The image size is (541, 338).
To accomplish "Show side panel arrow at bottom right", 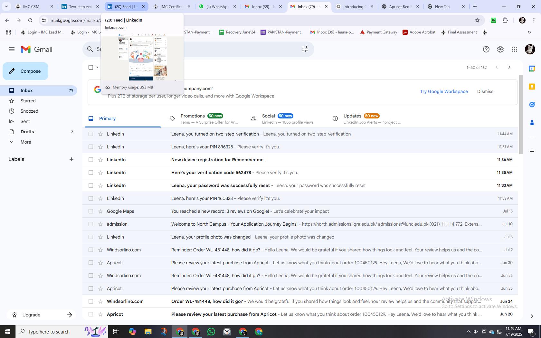I will (x=532, y=316).
